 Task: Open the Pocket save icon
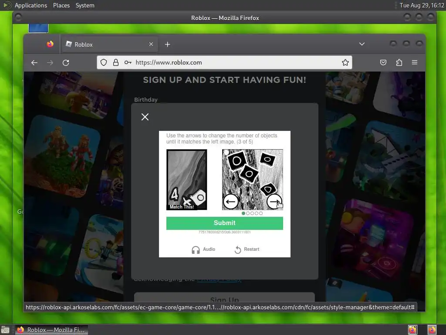click(383, 62)
